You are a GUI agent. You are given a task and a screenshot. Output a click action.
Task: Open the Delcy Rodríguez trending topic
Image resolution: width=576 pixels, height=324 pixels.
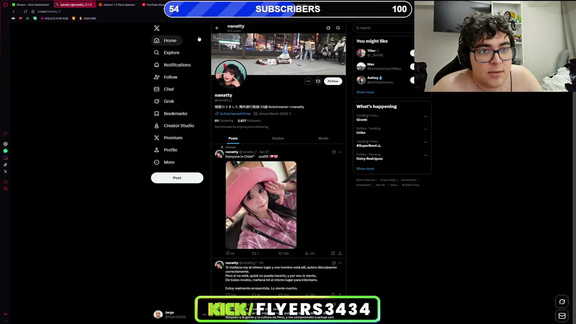(x=369, y=159)
